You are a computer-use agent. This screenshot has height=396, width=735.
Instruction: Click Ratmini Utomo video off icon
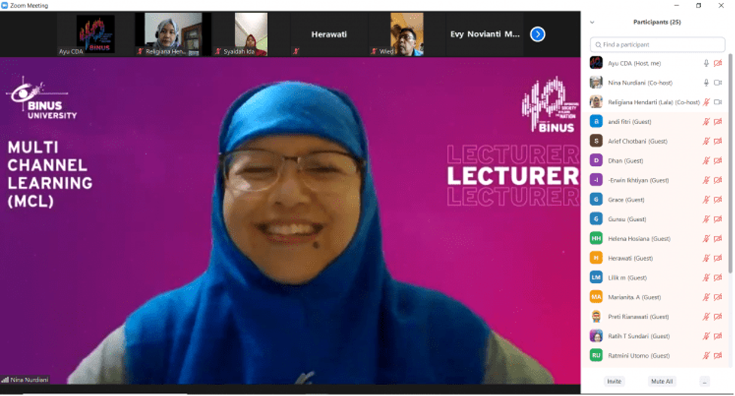(718, 355)
